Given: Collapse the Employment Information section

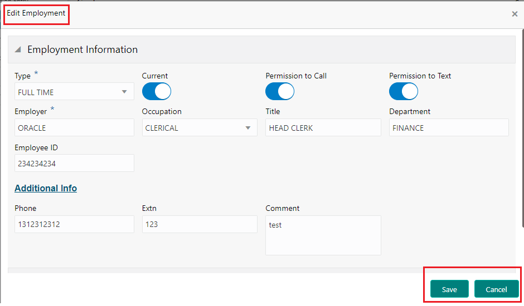Looking at the screenshot, I should (18, 50).
